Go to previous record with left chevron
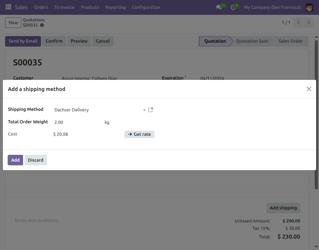Image resolution: width=319 pixels, height=250 pixels. pyautogui.click(x=298, y=22)
